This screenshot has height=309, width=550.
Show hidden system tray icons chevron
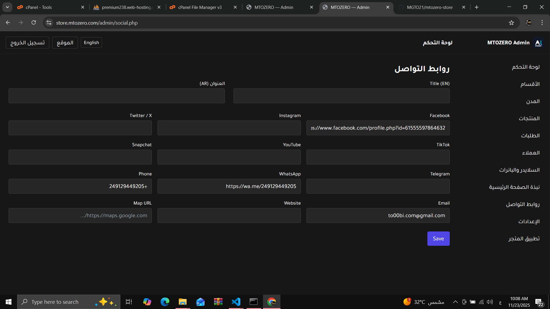455,302
